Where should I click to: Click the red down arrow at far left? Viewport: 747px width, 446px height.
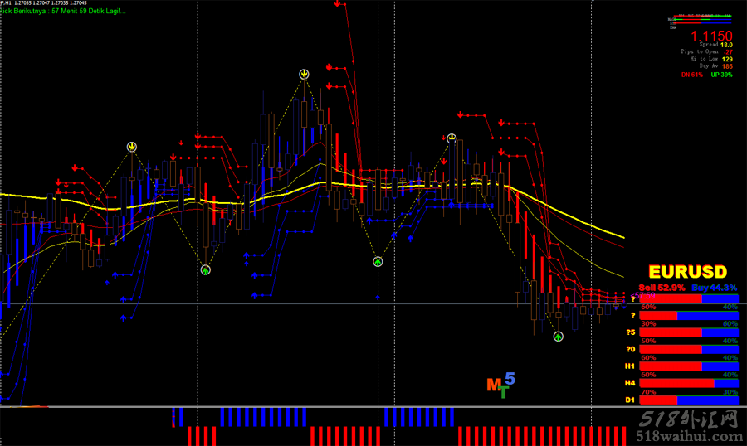[x=74, y=168]
